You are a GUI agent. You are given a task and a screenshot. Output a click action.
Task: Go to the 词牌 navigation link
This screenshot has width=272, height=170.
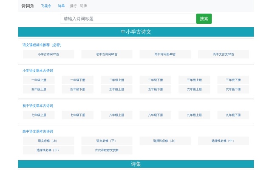point(83,6)
